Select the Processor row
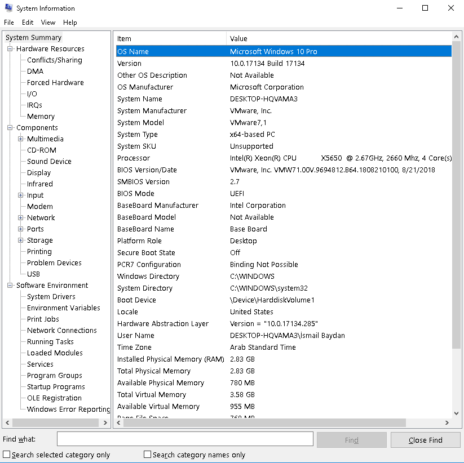The width and height of the screenshot is (464, 463). pyautogui.click(x=284, y=158)
